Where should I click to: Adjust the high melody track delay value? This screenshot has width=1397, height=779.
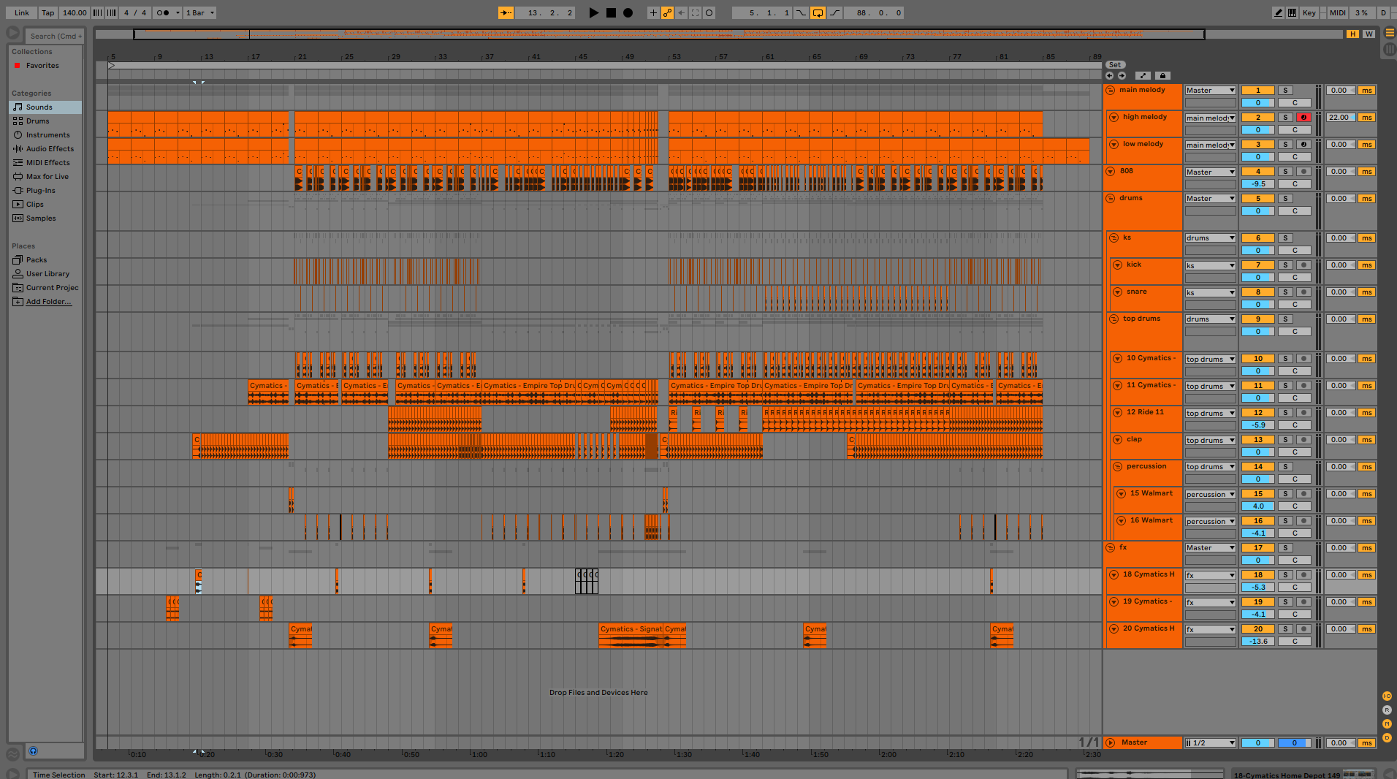point(1341,117)
